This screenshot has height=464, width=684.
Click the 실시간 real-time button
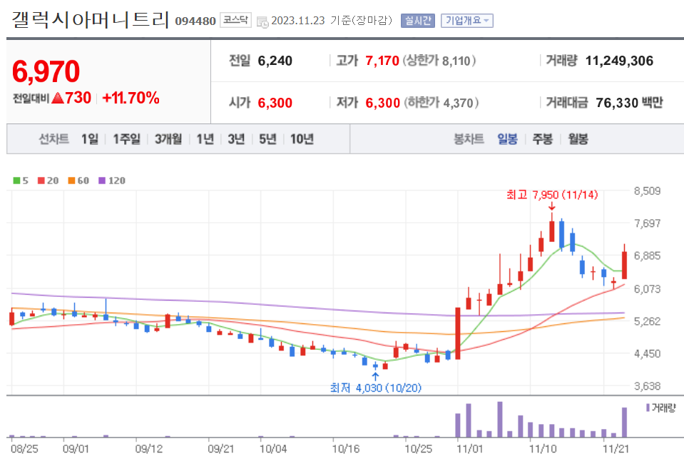click(417, 21)
